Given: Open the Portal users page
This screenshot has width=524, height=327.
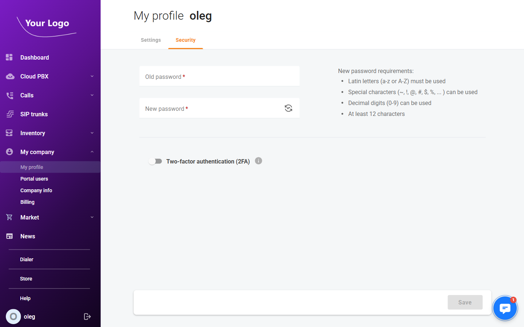Looking at the screenshot, I should click(x=34, y=178).
